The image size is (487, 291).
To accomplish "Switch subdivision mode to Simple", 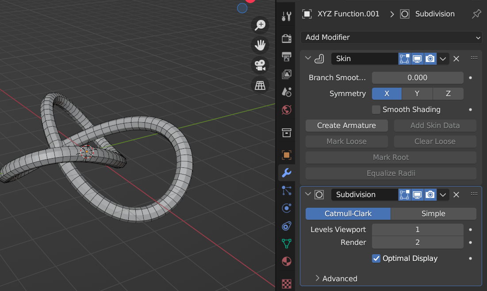I will tap(434, 213).
